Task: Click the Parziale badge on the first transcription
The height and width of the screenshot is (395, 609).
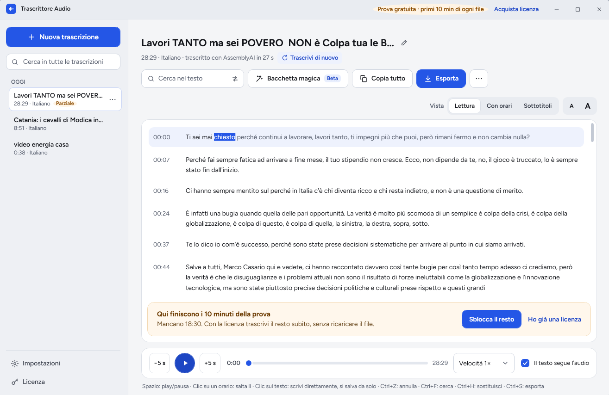Action: tap(65, 104)
